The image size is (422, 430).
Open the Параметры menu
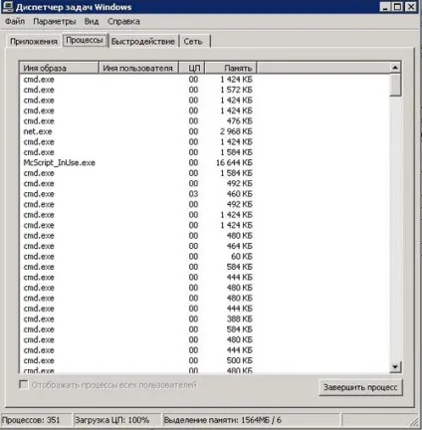pyautogui.click(x=55, y=22)
